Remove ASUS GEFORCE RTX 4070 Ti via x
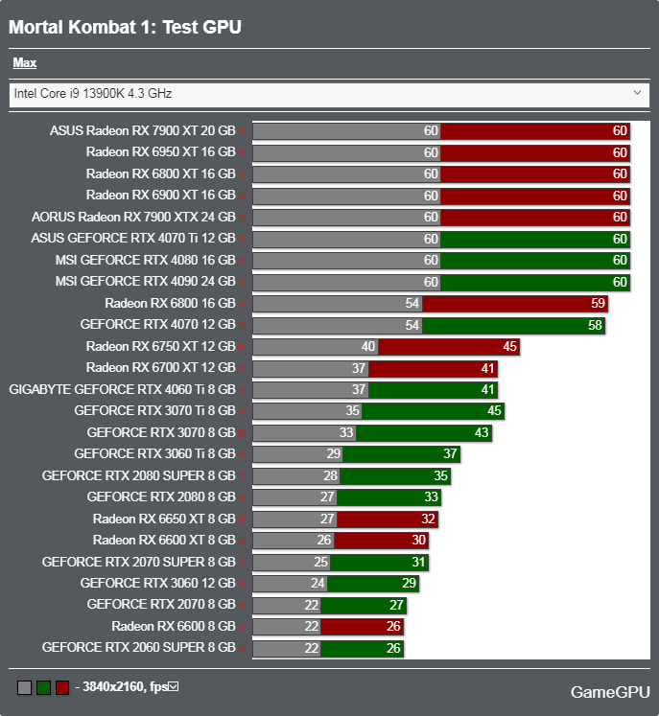Viewport: 659px width, 716px height. (x=243, y=239)
